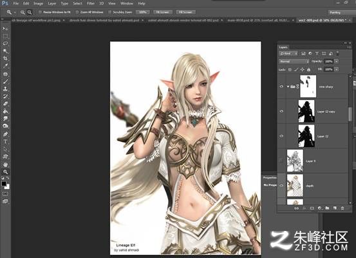Image resolution: width=356 pixels, height=258 pixels.
Task: Create a new layer
Action: click(x=335, y=208)
